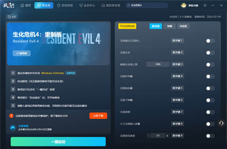
Task: Toggle the 无需装弹 cheat on
Action: (210, 112)
